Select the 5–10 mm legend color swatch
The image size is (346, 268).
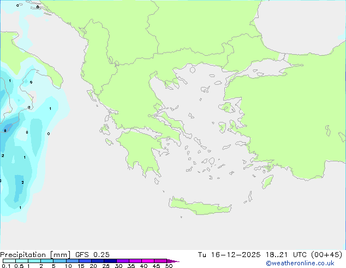(59, 261)
